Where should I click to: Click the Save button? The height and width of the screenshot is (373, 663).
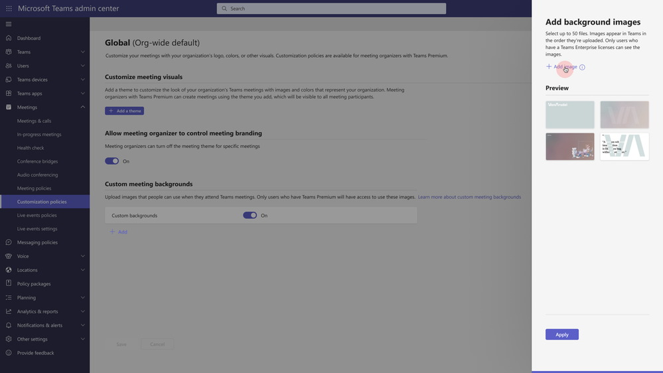[121, 344]
